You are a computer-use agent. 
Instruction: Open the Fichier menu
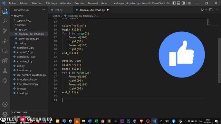coord(13,3)
